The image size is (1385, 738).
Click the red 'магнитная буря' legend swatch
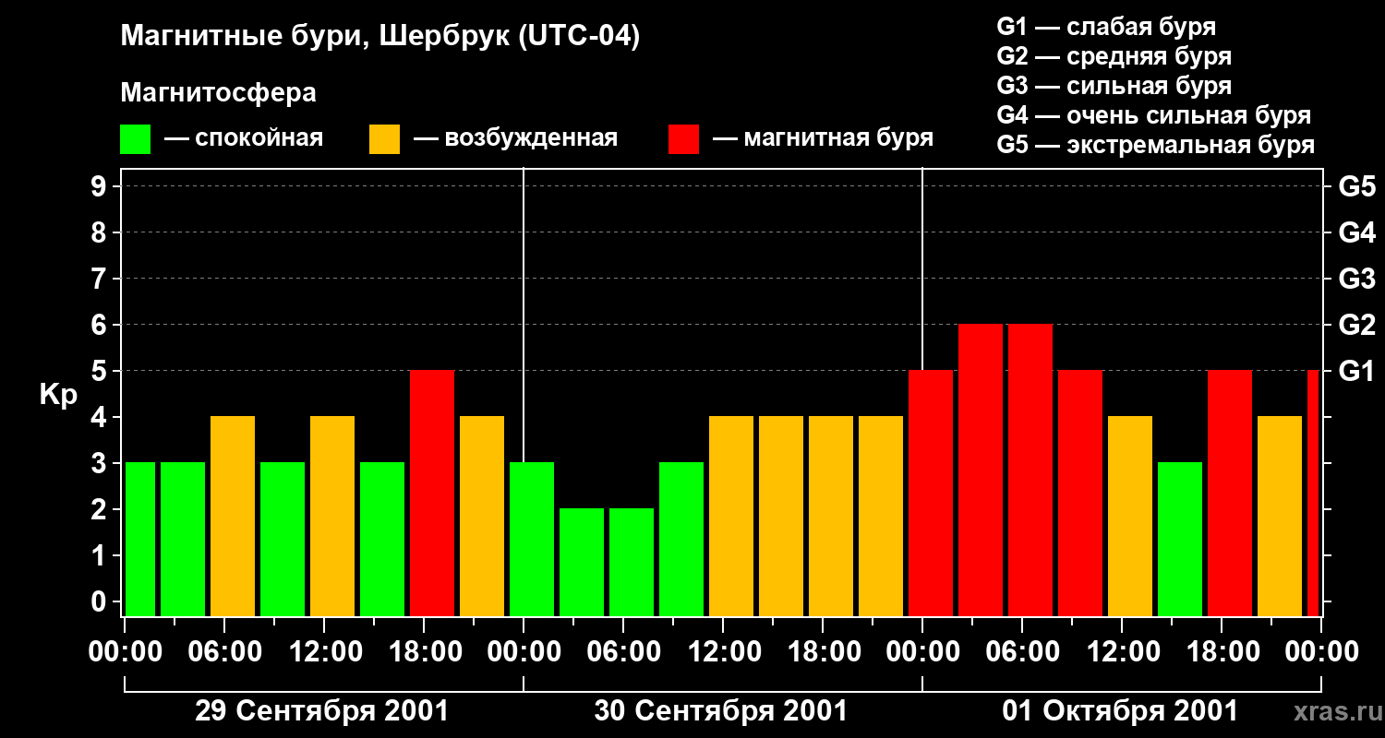683,139
